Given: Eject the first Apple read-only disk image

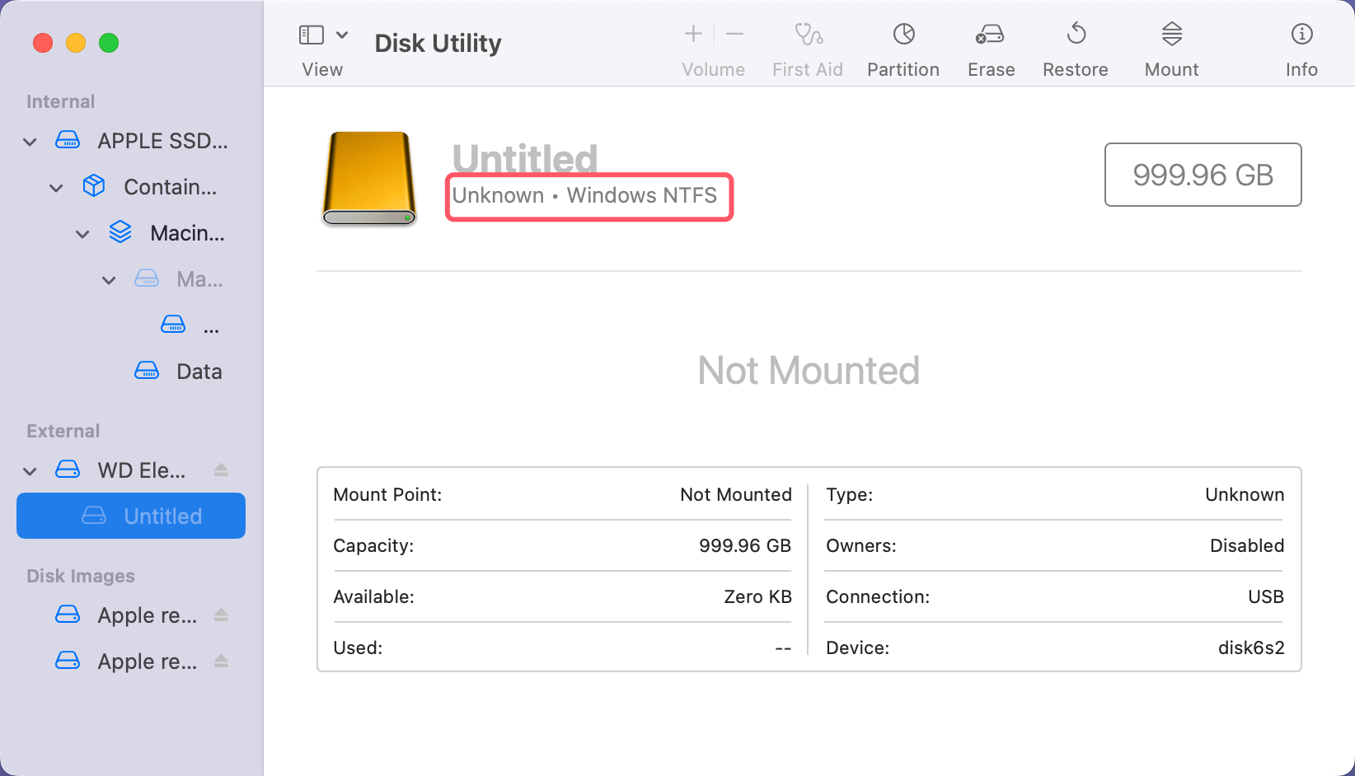Looking at the screenshot, I should pos(221,615).
